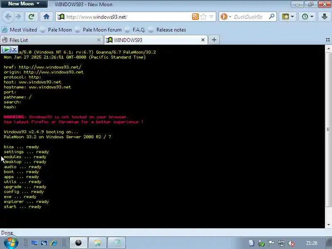Image resolution: width=332 pixels, height=249 pixels.
Task: Open the downloads panel
Action: coord(325,17)
